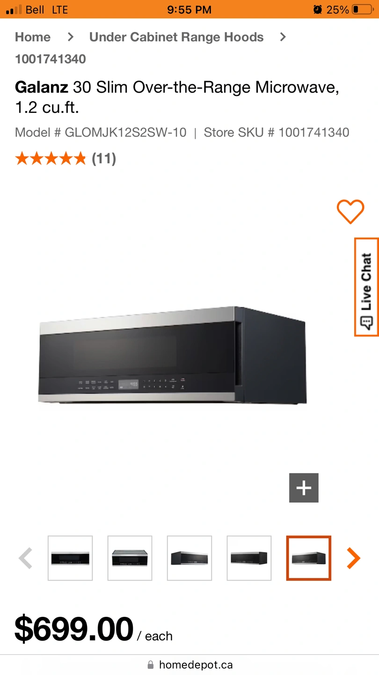Image resolution: width=379 pixels, height=675 pixels.
Task: Open the Home breadcrumb link
Action: pos(33,37)
